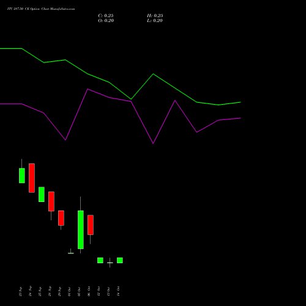Select the small green candlestick above 14 Oct

(x=120, y=260)
